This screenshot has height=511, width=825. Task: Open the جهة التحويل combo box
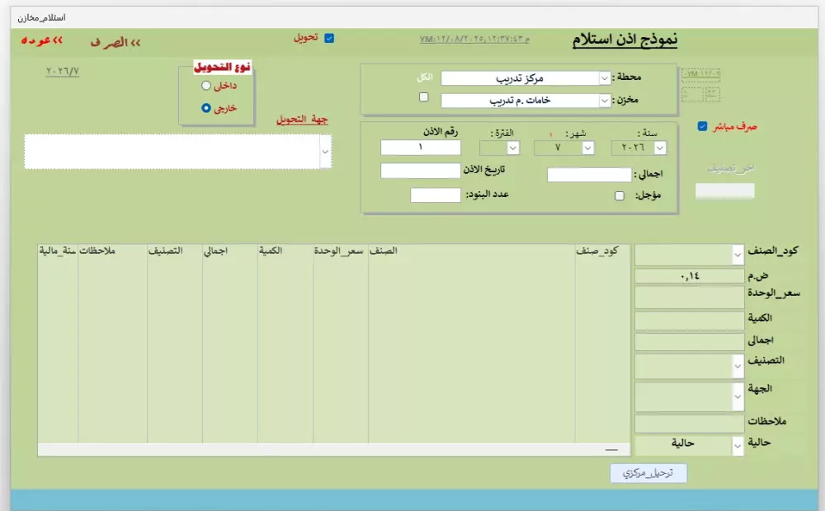coord(325,151)
